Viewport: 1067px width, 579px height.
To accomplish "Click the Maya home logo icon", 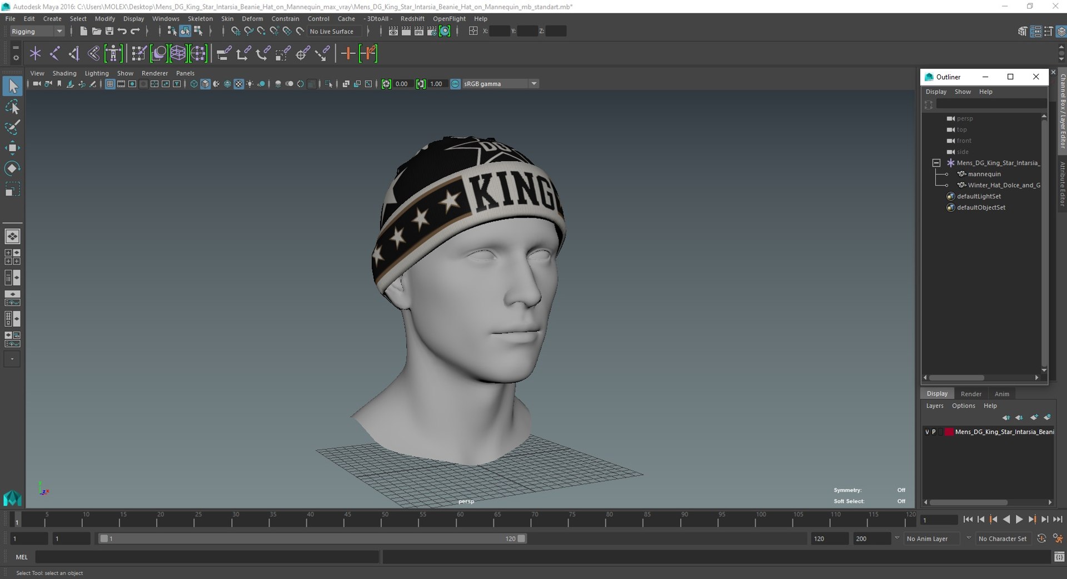I will [x=12, y=498].
